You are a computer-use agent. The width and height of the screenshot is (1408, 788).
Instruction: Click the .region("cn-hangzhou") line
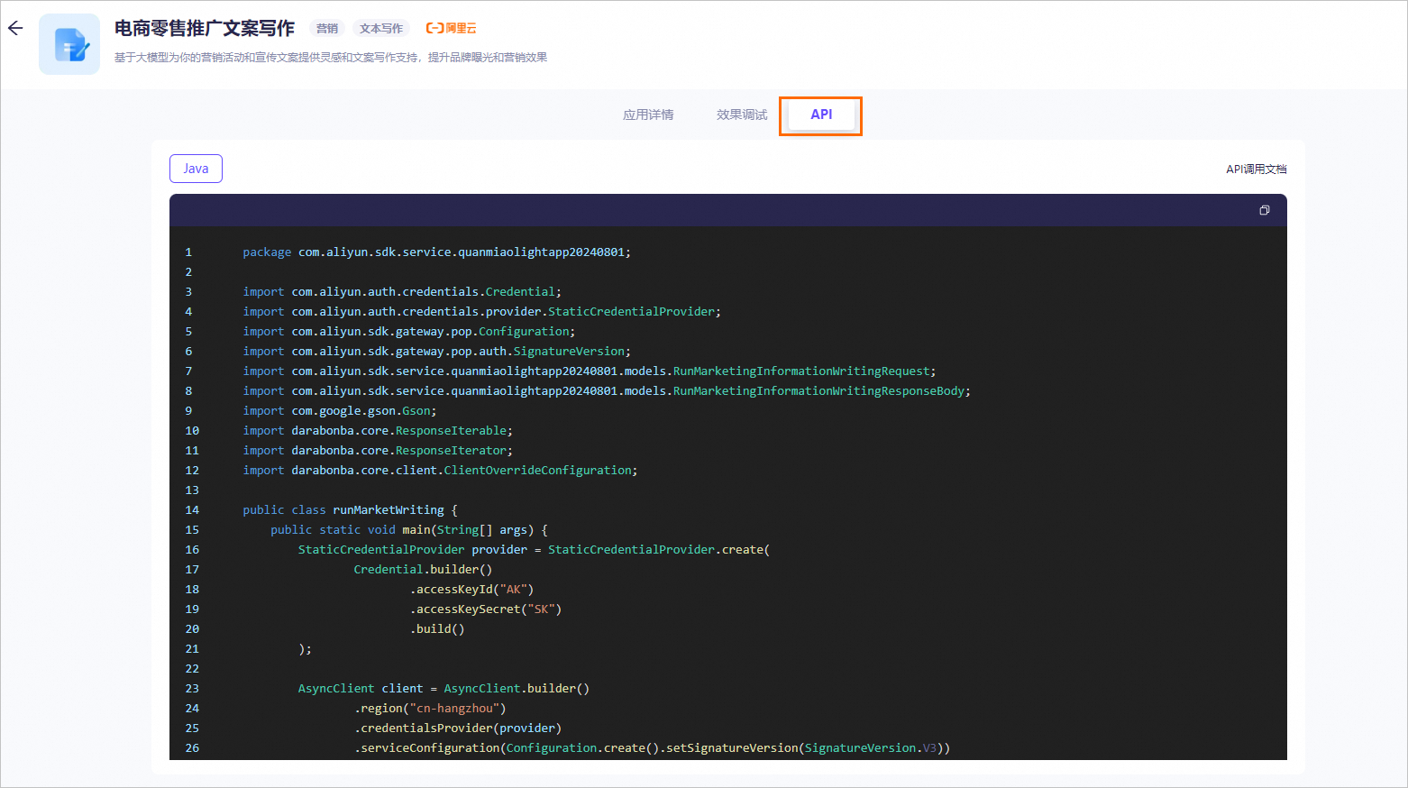tap(430, 709)
